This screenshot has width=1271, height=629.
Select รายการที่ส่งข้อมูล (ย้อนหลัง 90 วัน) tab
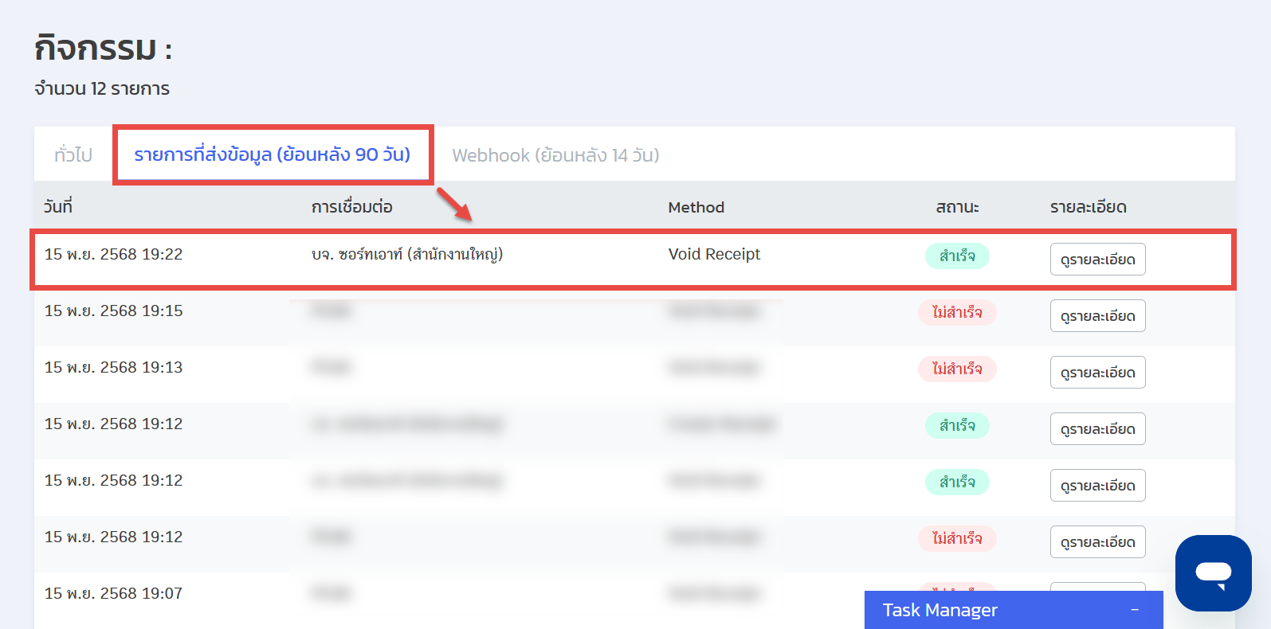click(x=272, y=154)
